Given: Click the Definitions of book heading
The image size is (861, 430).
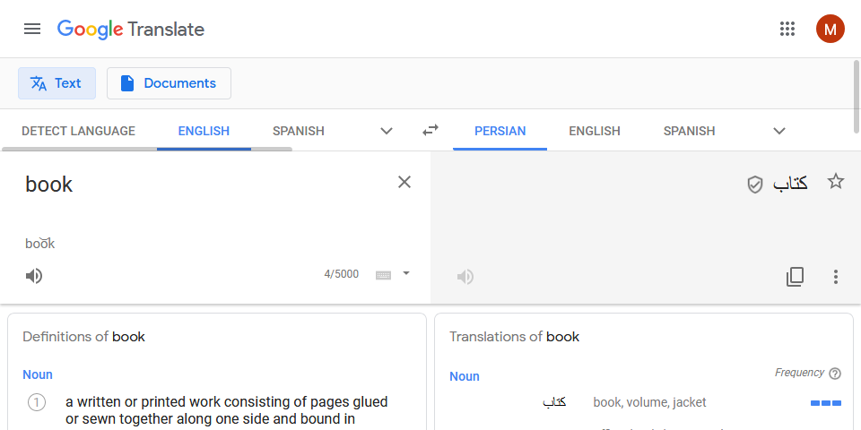Looking at the screenshot, I should [x=83, y=337].
